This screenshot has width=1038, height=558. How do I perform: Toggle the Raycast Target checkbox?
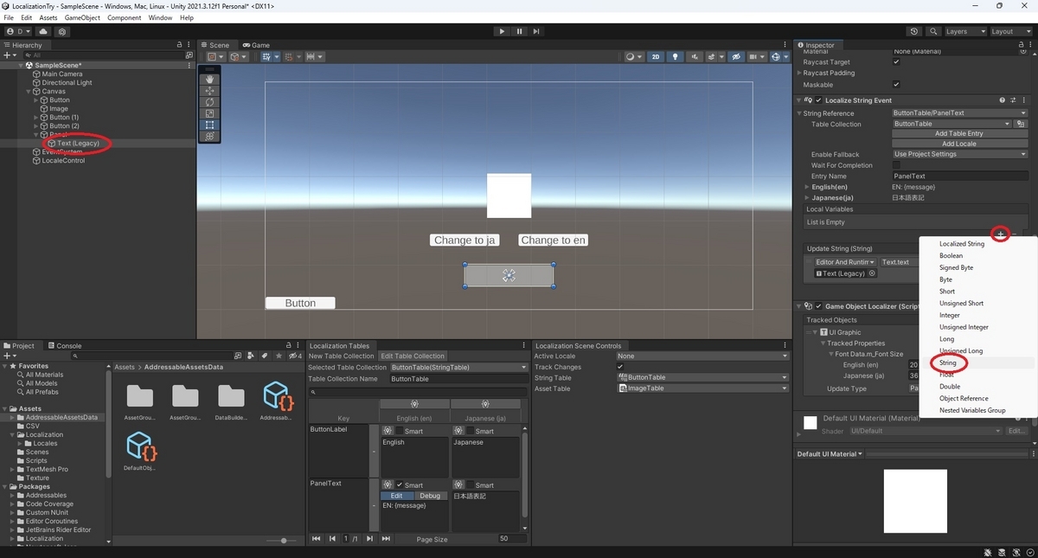(896, 62)
